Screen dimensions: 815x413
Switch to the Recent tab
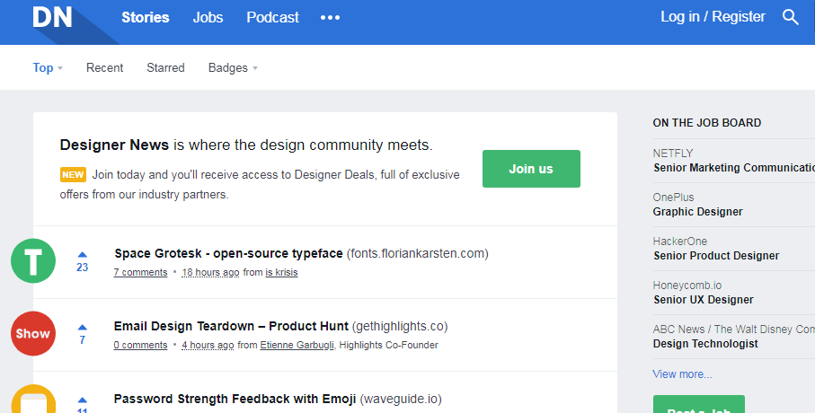tap(104, 68)
